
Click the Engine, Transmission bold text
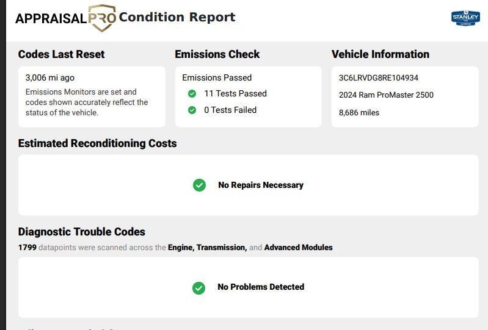(207, 247)
